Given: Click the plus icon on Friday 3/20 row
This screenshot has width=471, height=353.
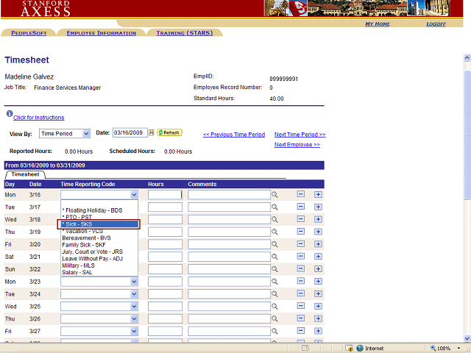Looking at the screenshot, I should 318,244.
